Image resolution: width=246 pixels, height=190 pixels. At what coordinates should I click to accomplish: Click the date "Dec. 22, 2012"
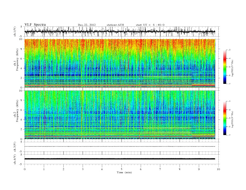point(87,25)
